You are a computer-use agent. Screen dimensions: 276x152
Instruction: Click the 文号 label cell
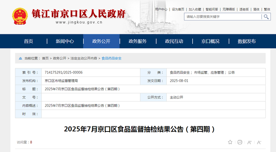point(28,98)
